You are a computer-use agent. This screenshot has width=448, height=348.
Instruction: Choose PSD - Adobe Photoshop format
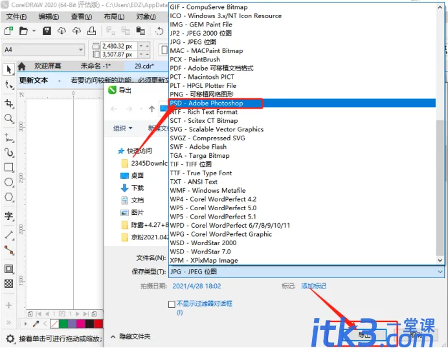click(302, 103)
